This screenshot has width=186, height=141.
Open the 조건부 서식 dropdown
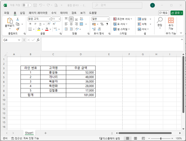point(123,19)
